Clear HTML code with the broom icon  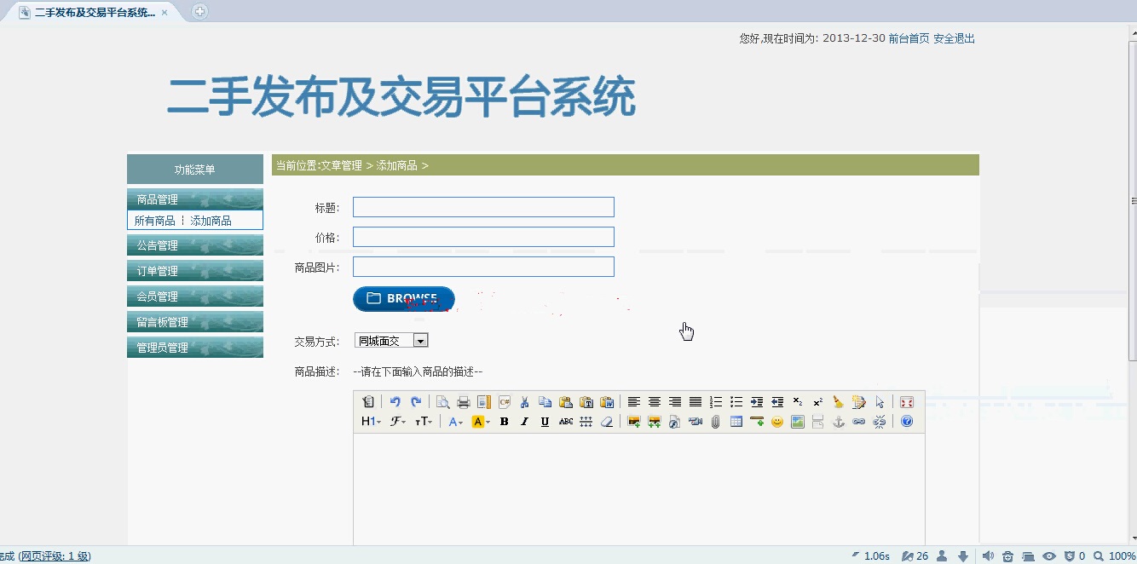[x=839, y=402]
